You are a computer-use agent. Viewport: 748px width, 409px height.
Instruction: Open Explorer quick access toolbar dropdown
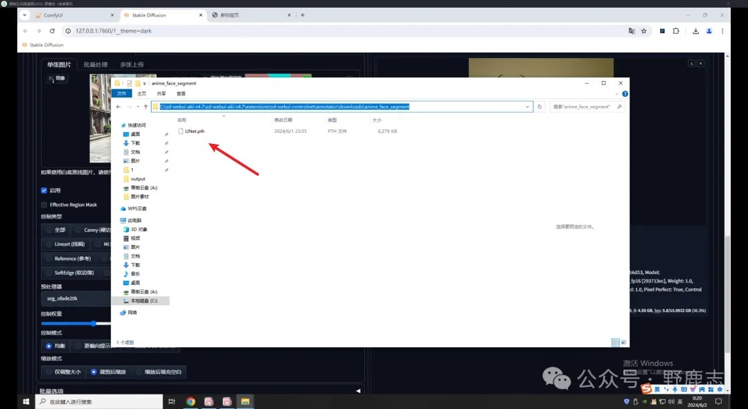pyautogui.click(x=144, y=84)
